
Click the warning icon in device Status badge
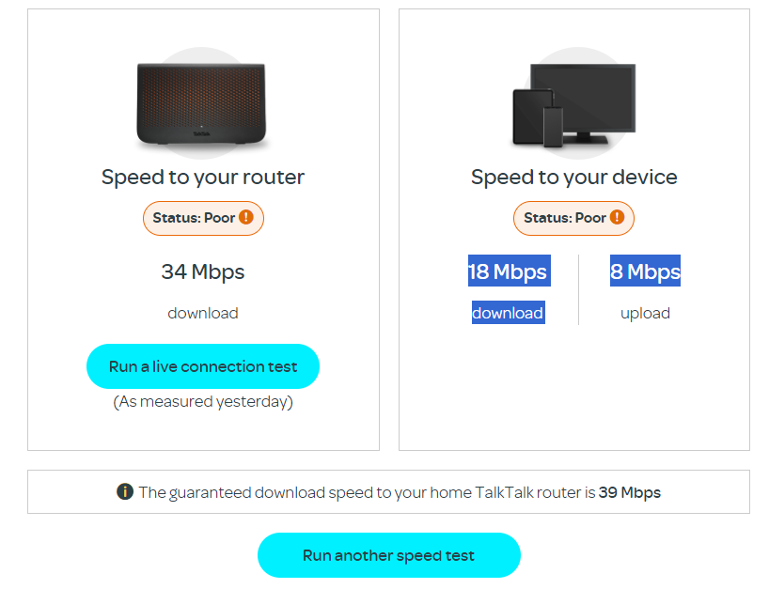617,217
